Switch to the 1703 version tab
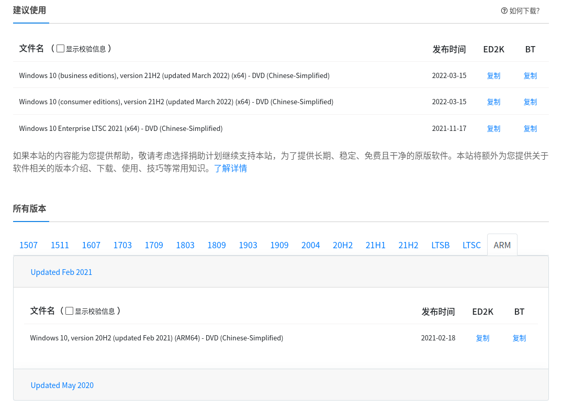This screenshot has width=562, height=409. click(122, 245)
